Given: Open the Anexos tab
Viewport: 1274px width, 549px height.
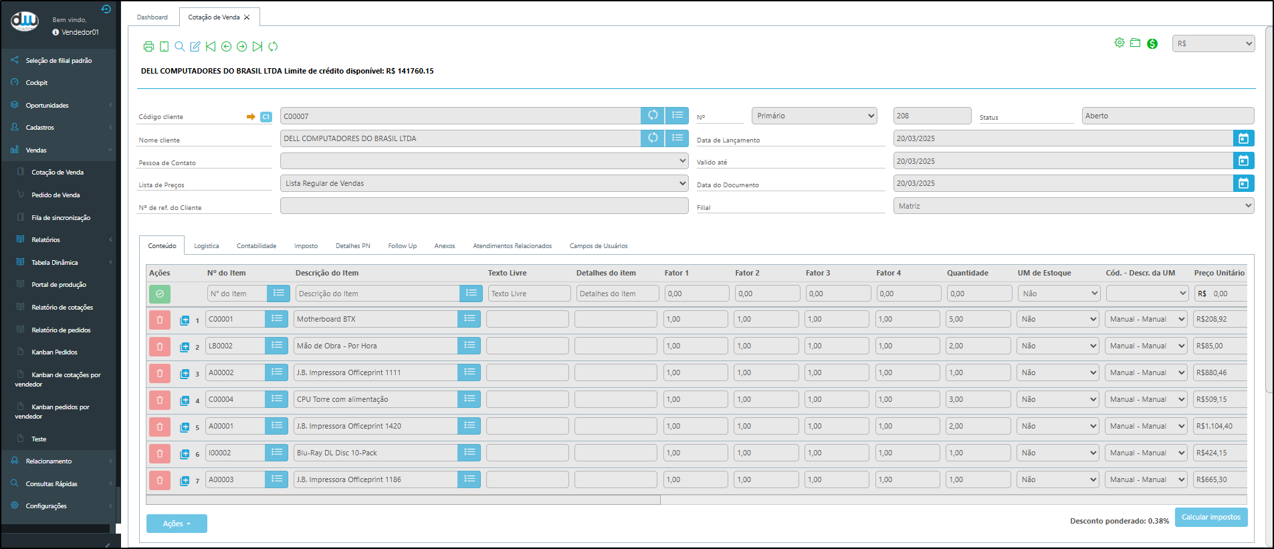Looking at the screenshot, I should pyautogui.click(x=445, y=246).
